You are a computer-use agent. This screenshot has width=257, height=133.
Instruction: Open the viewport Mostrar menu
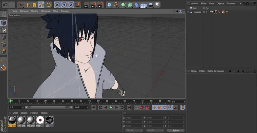tap(35, 11)
